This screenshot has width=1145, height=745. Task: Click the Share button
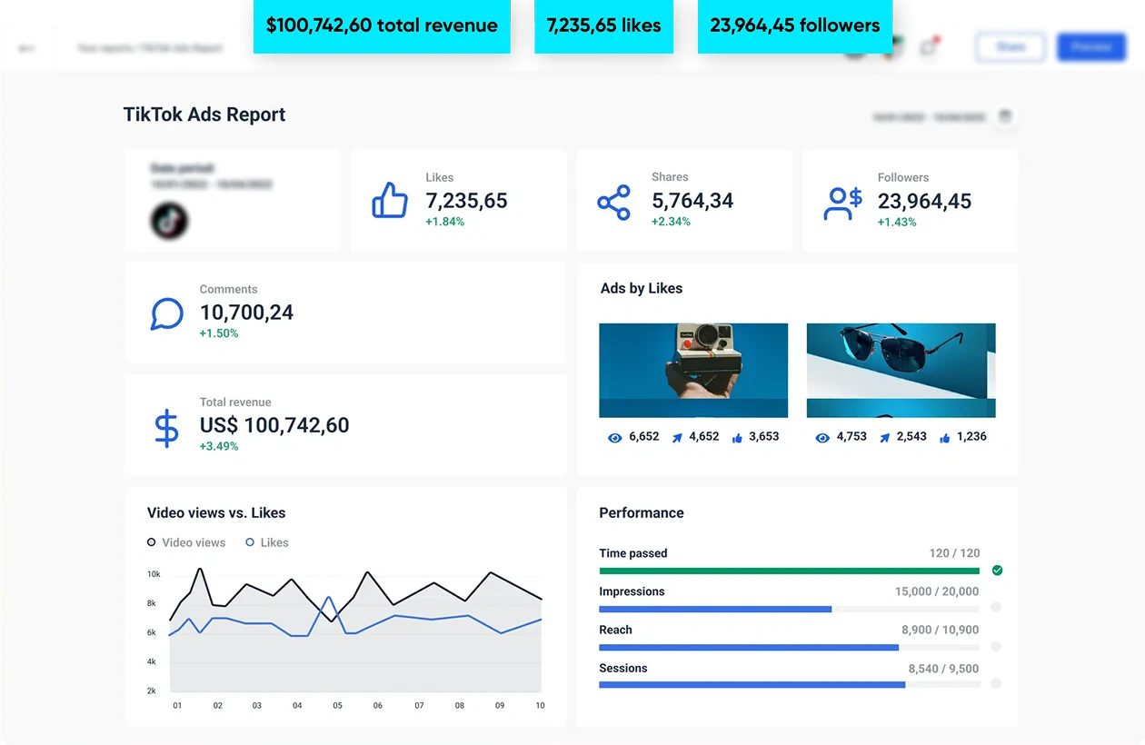[1010, 47]
